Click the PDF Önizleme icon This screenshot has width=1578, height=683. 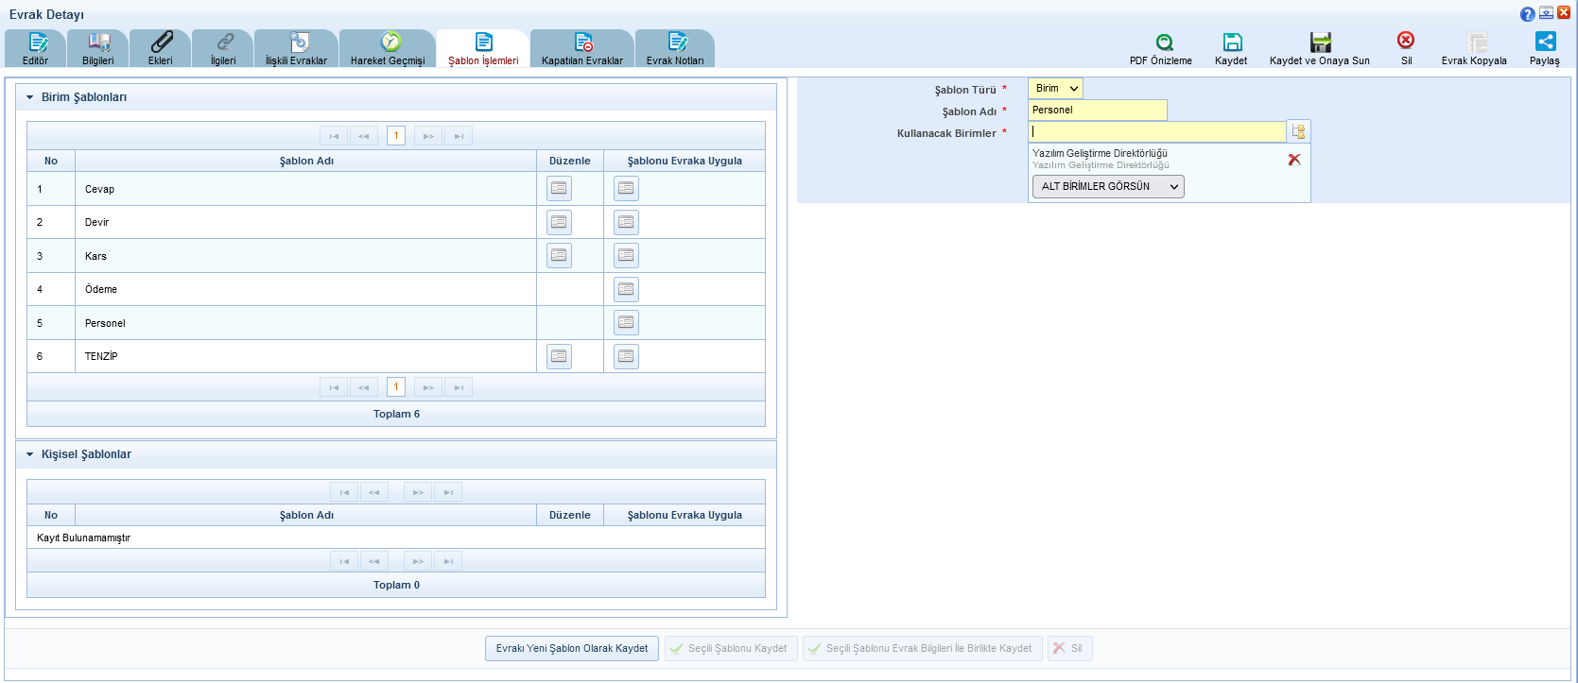(x=1164, y=43)
